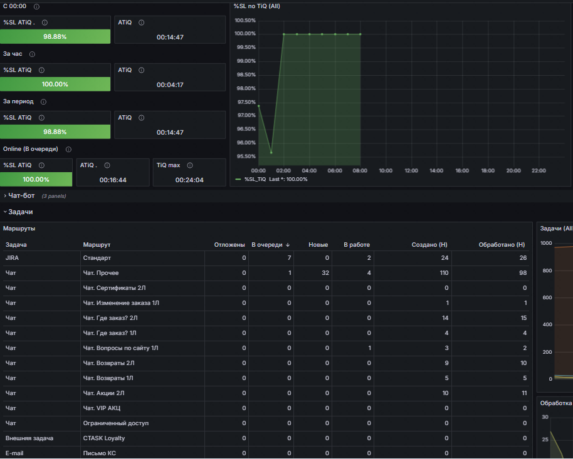Click info icon on %SL ATiQ . top panel
The width and height of the screenshot is (573, 459).
45,23
